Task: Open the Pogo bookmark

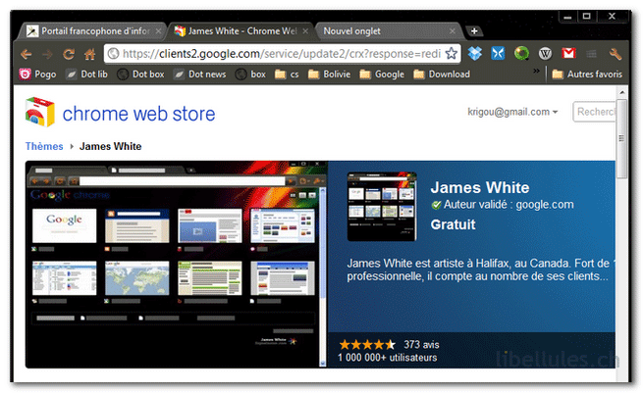Action: (37, 74)
